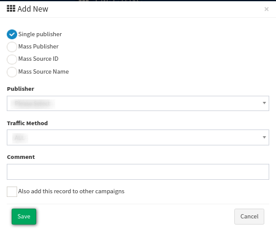The width and height of the screenshot is (276, 235).
Task: Click the grid icon beside Add New
Action: 11,9
